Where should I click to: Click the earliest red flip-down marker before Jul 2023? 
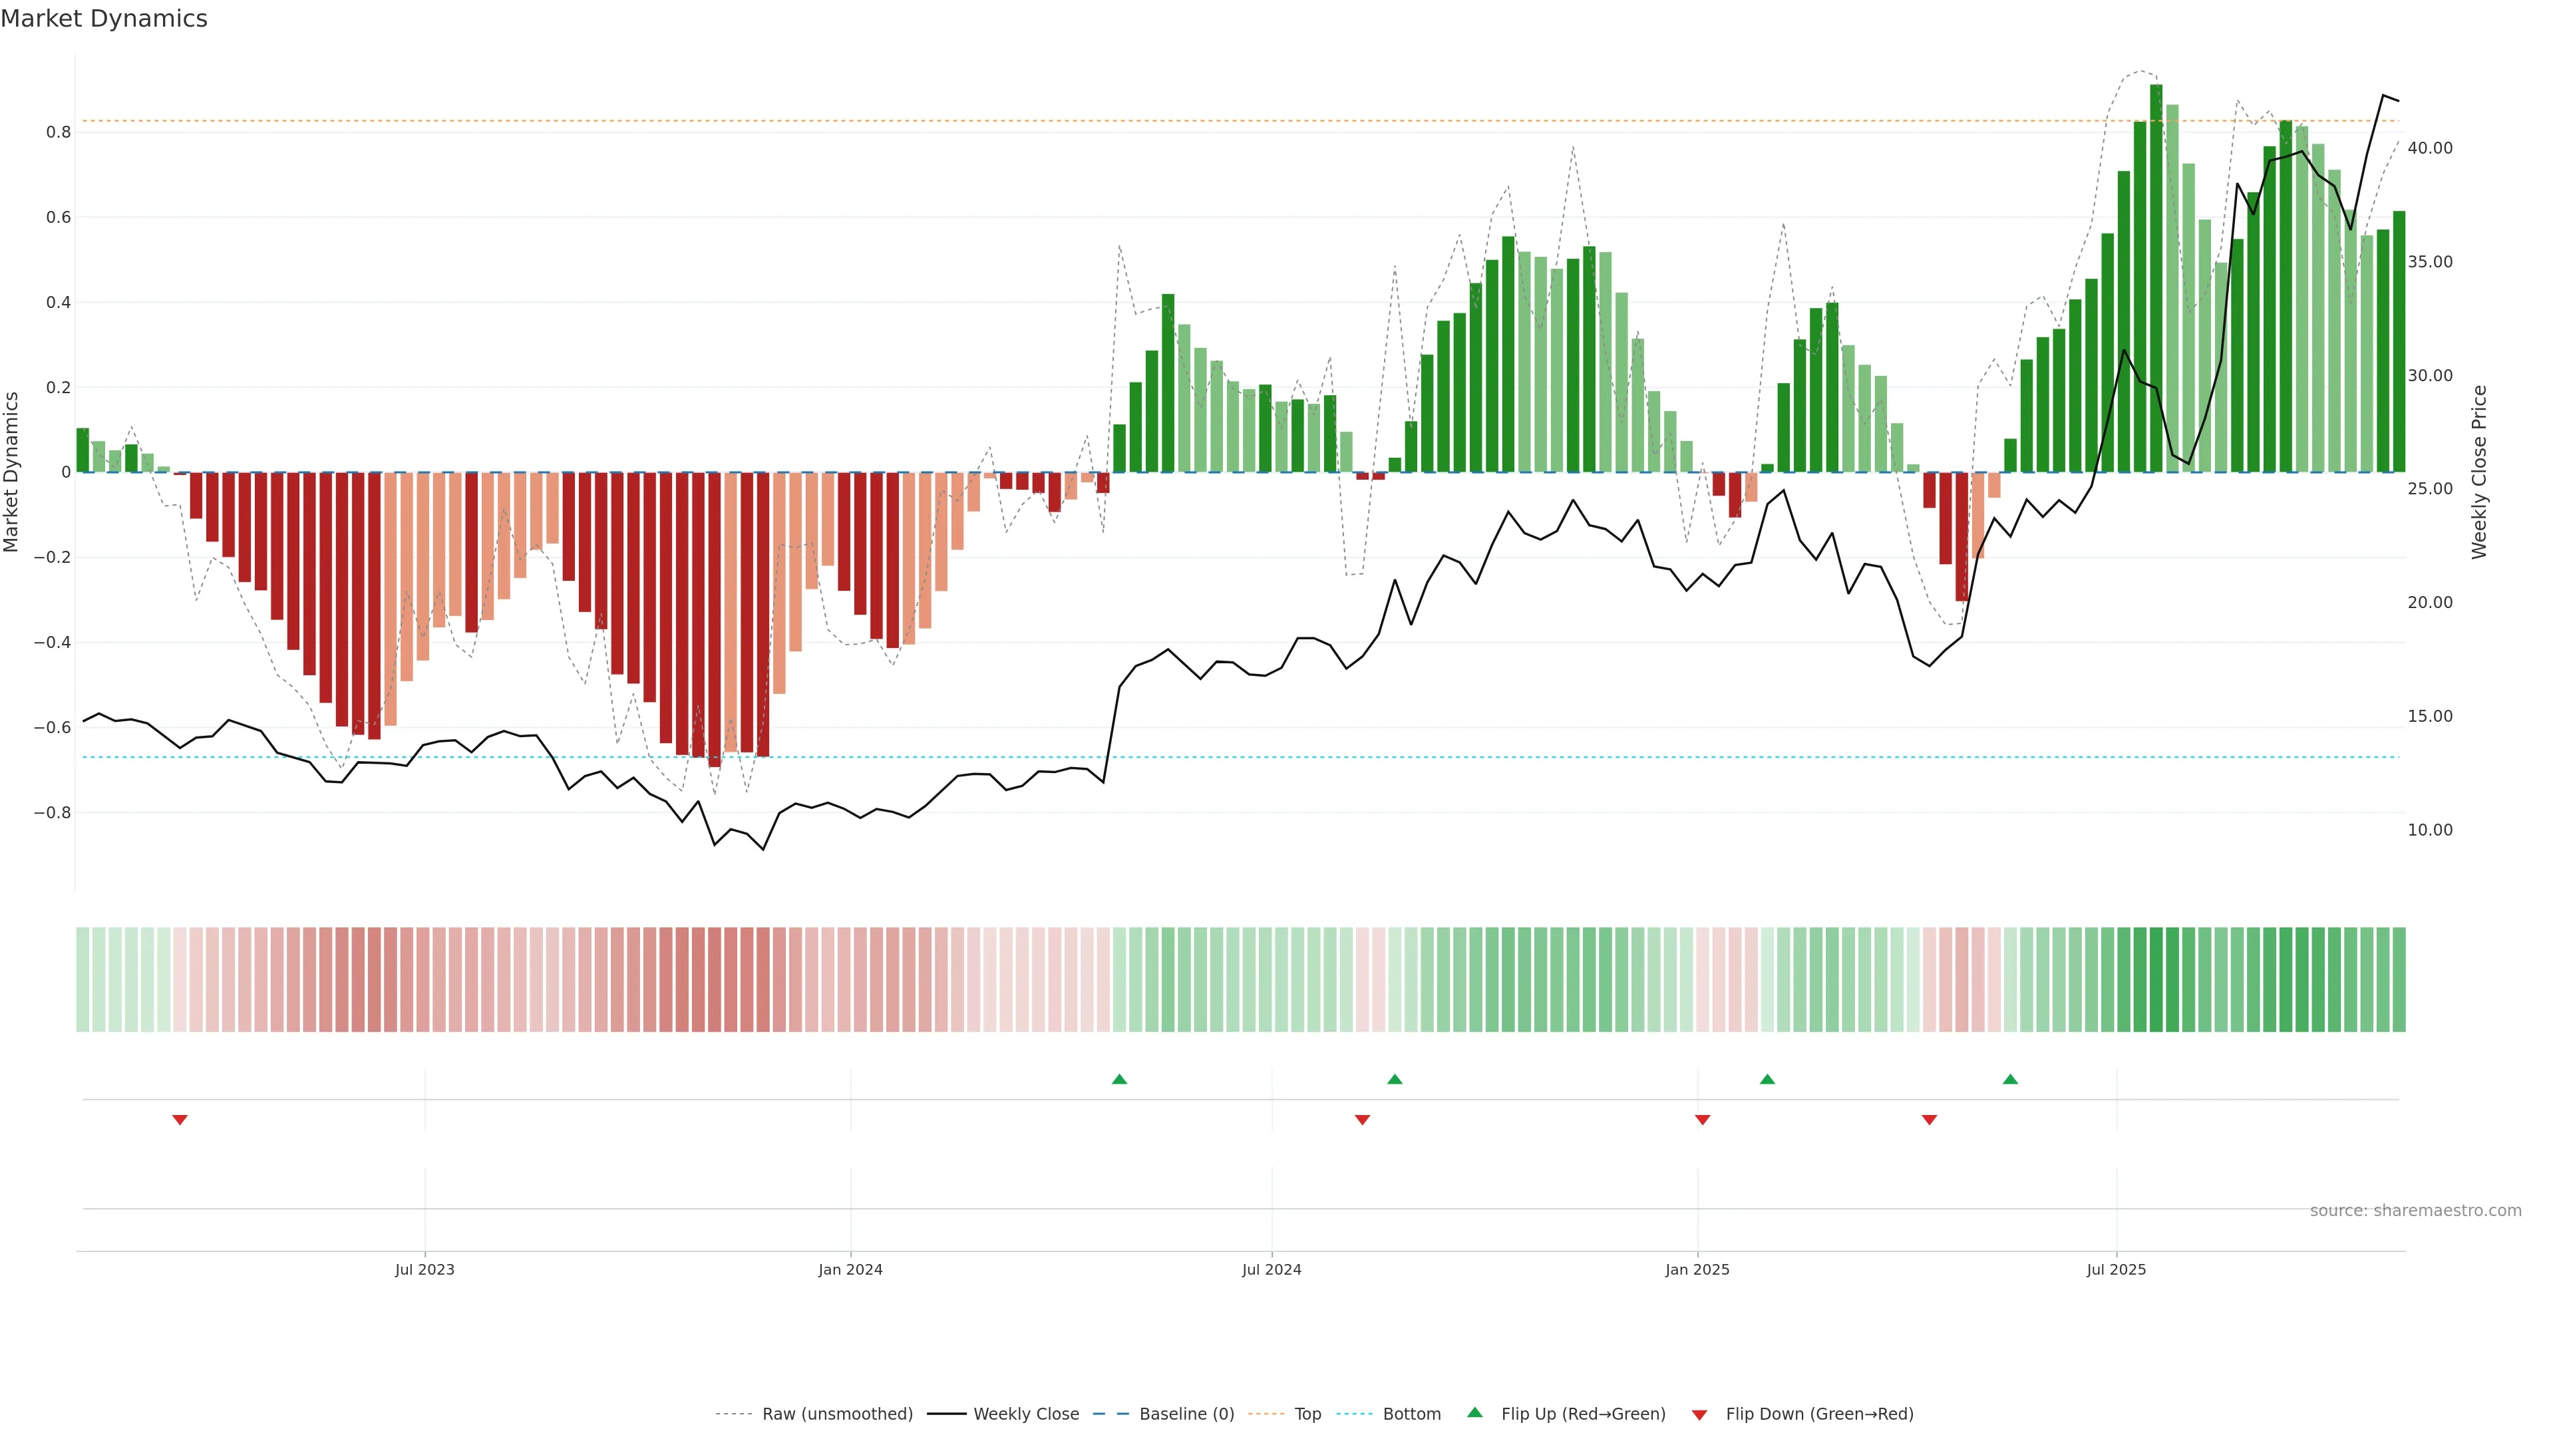[x=180, y=1120]
